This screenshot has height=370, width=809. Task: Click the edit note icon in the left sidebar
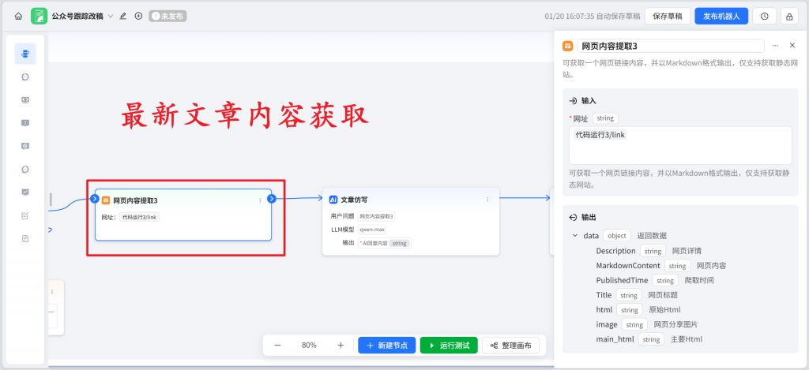pos(25,215)
